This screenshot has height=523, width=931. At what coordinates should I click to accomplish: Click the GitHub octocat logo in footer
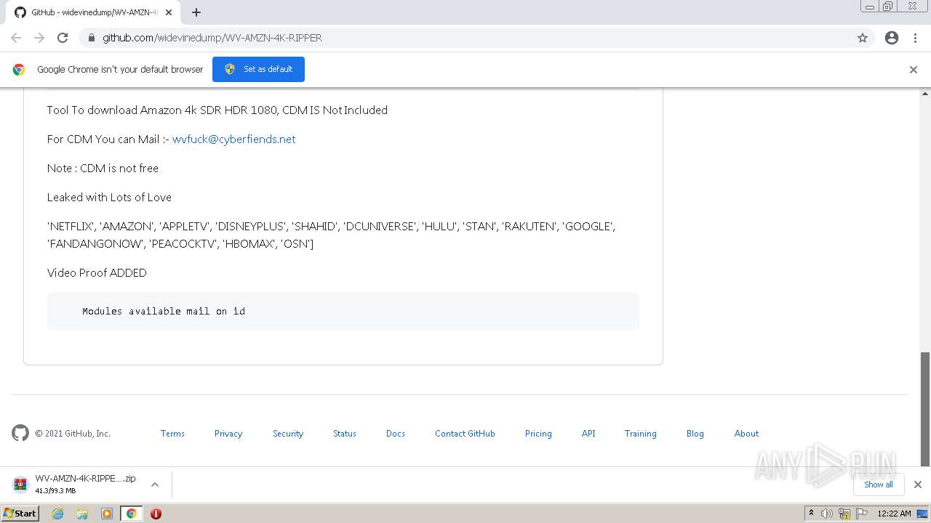[20, 433]
